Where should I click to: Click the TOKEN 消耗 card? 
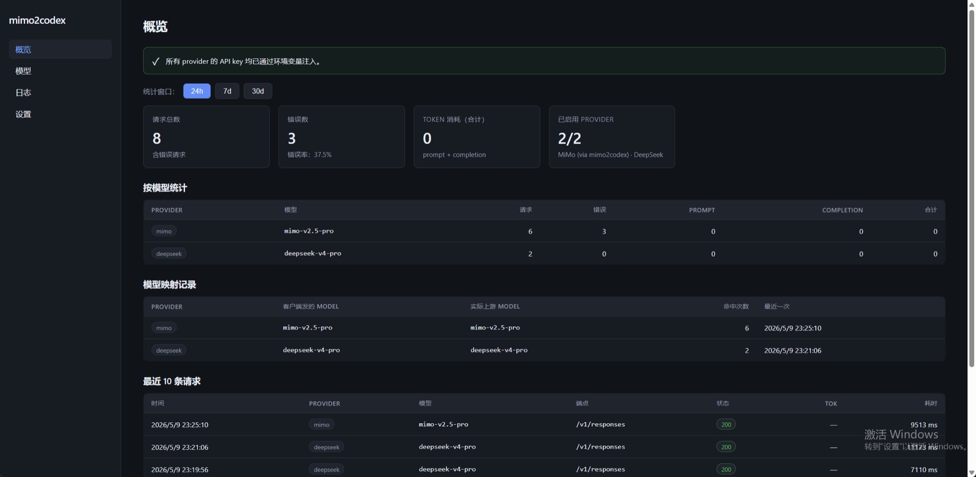tap(477, 137)
